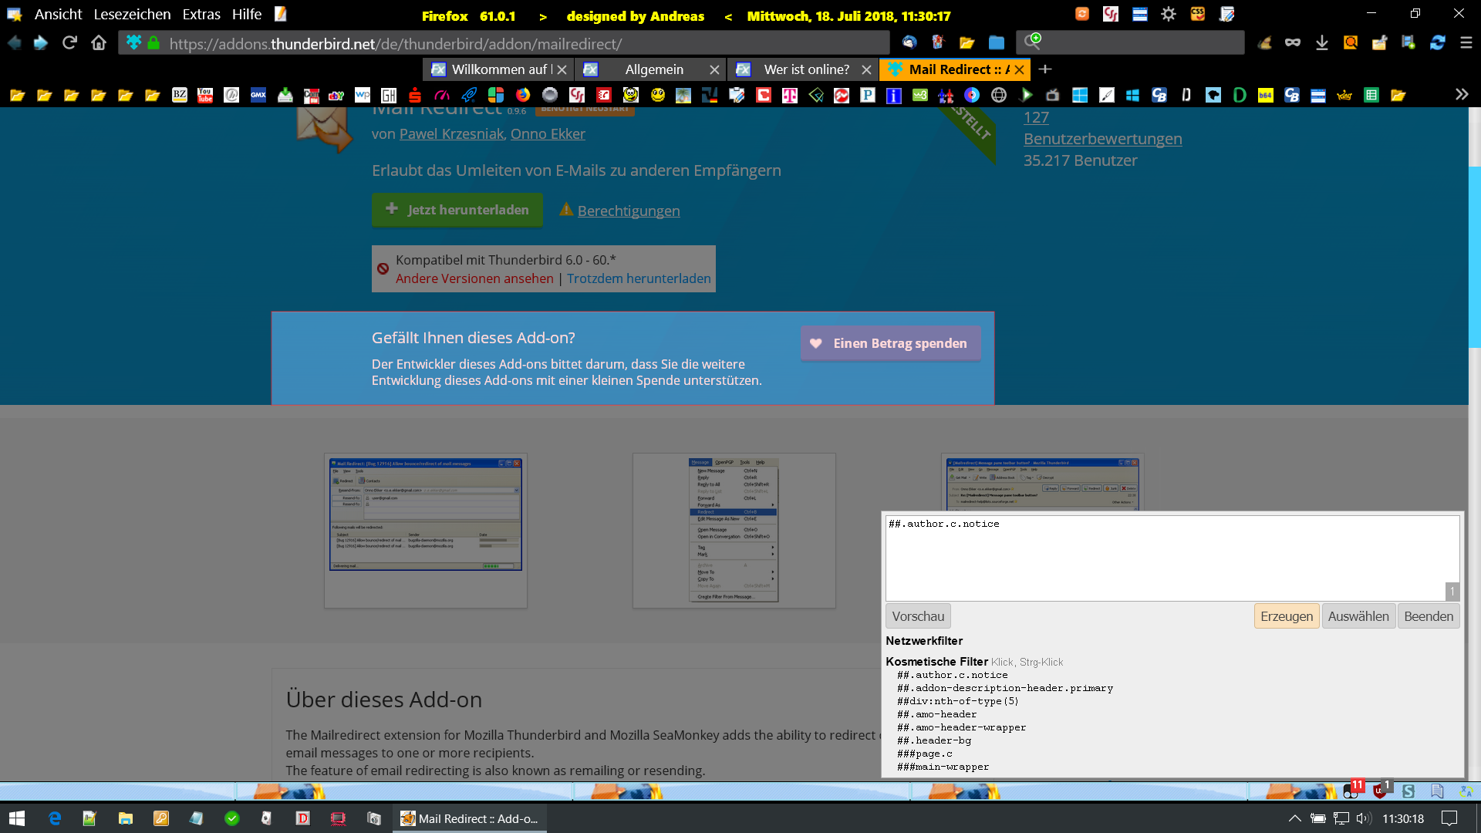Click the Einen Betrag spenden button
Image resolution: width=1481 pixels, height=833 pixels.
pos(890,343)
